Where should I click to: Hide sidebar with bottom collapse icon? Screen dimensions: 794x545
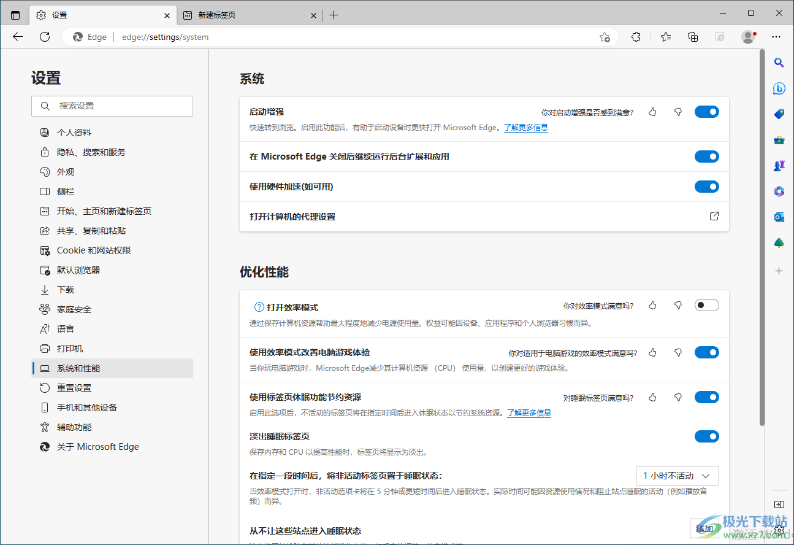click(779, 504)
